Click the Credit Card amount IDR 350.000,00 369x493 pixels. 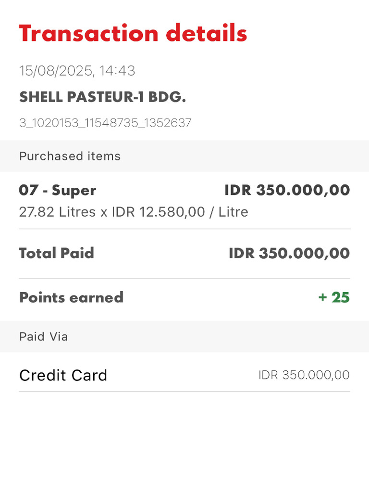tap(304, 375)
